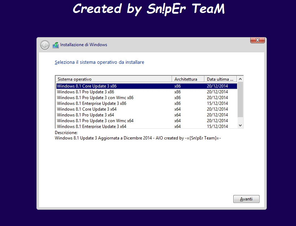Viewport: 296px width, 226px height.
Task: Click the Avanti button
Action: click(246, 199)
